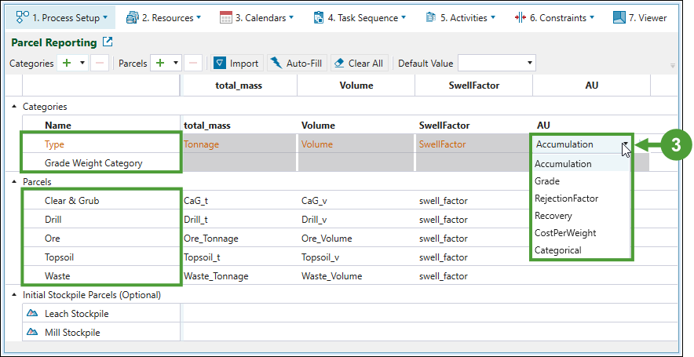Select the Leach Stockpile row icon
This screenshot has height=357, width=694.
point(33,314)
